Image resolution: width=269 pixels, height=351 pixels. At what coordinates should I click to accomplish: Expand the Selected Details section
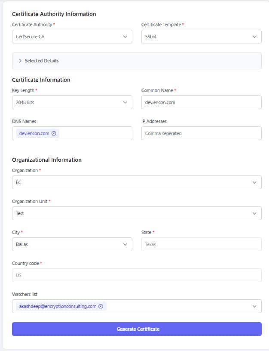42,61
